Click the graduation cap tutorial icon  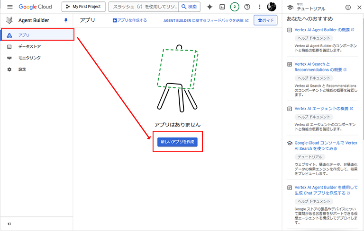(290, 8)
